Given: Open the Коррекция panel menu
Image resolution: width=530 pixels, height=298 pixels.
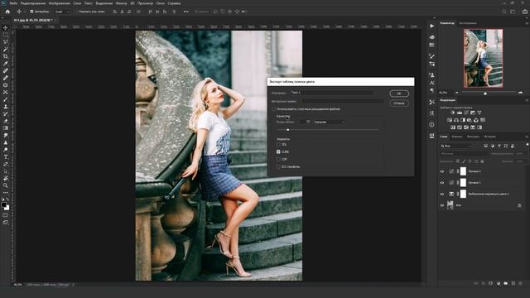Looking at the screenshot, I should pyautogui.click(x=527, y=100).
